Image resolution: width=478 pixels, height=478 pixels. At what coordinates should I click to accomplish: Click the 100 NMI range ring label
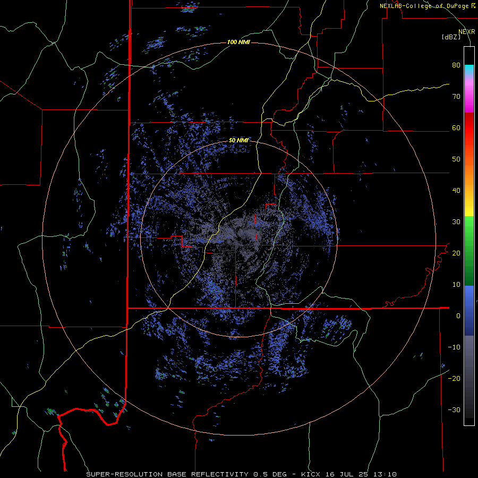(238, 42)
